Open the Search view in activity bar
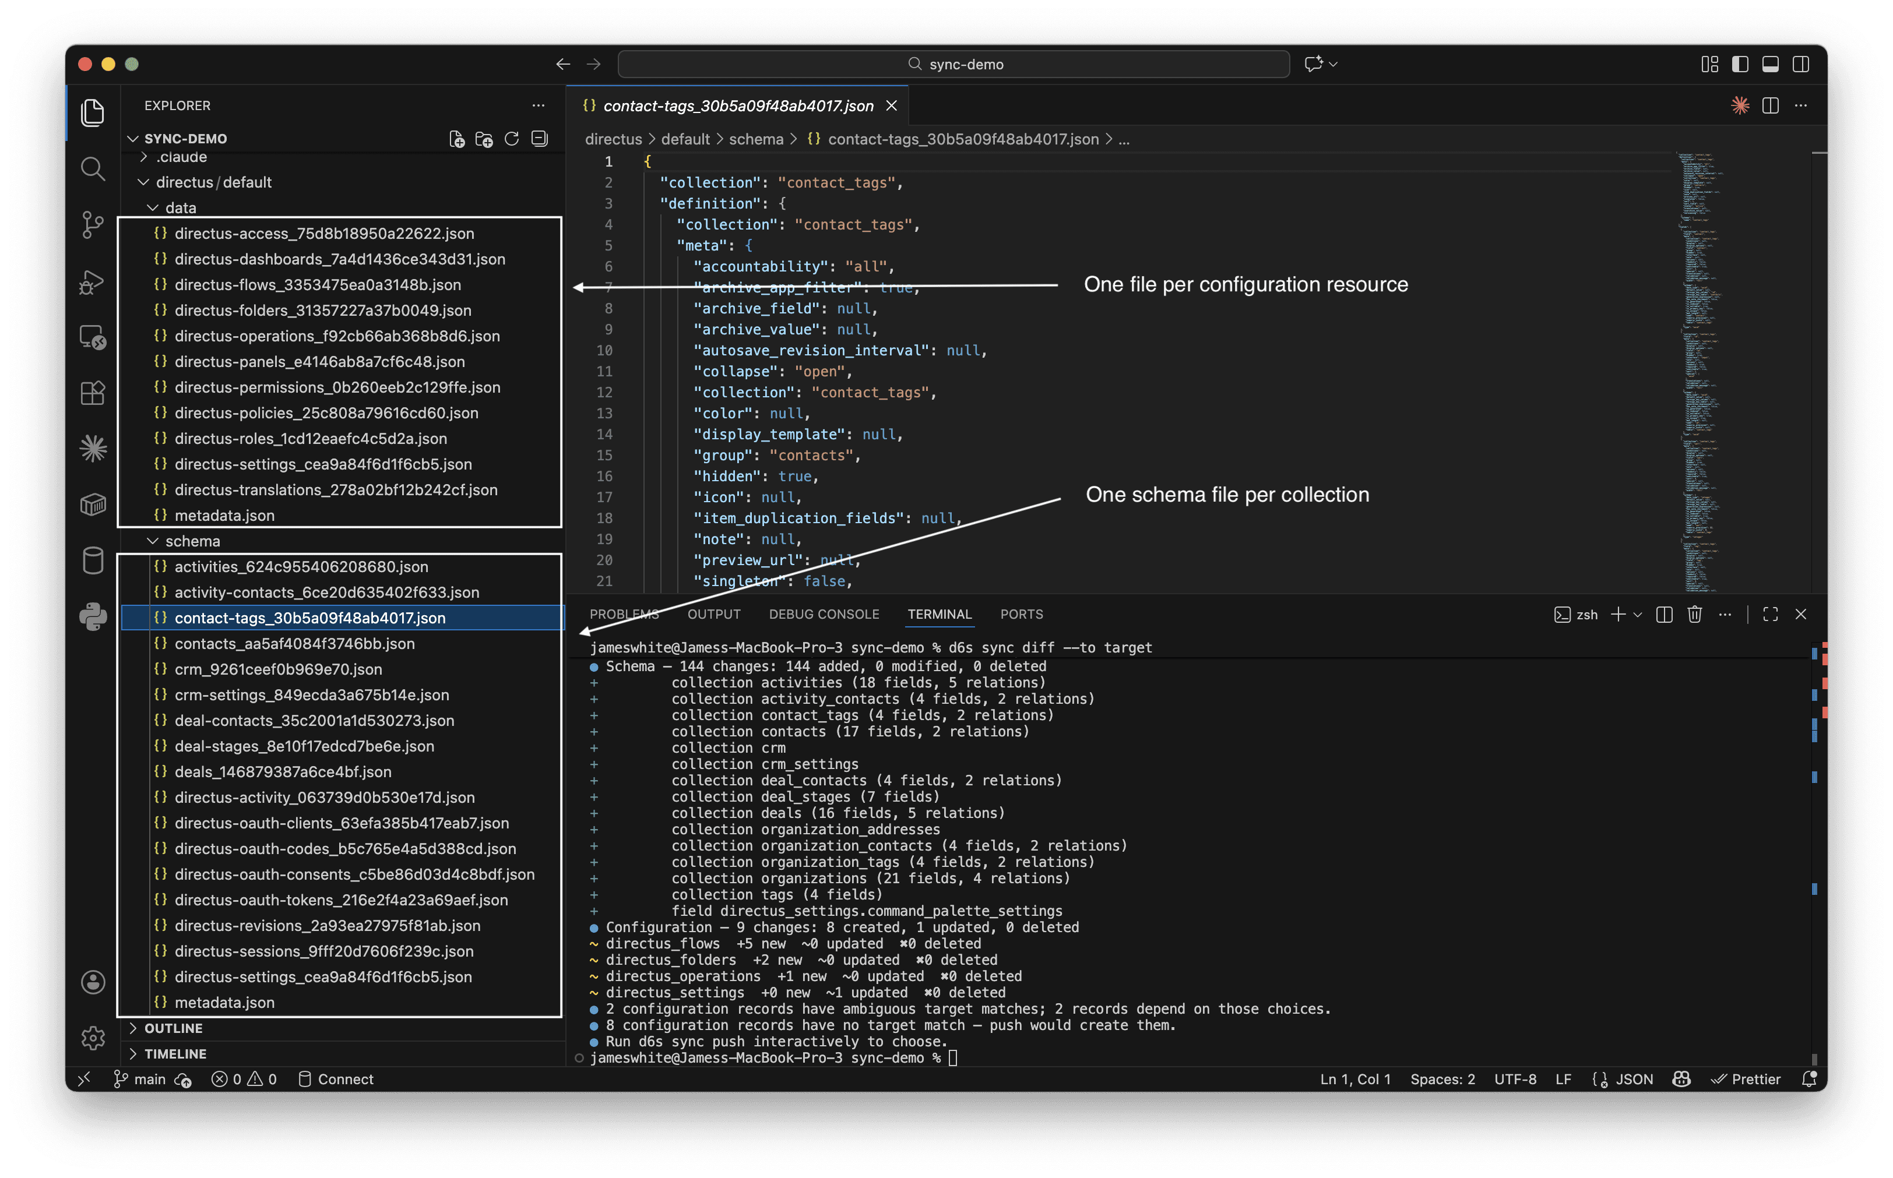The height and width of the screenshot is (1178, 1893). pyautogui.click(x=93, y=169)
